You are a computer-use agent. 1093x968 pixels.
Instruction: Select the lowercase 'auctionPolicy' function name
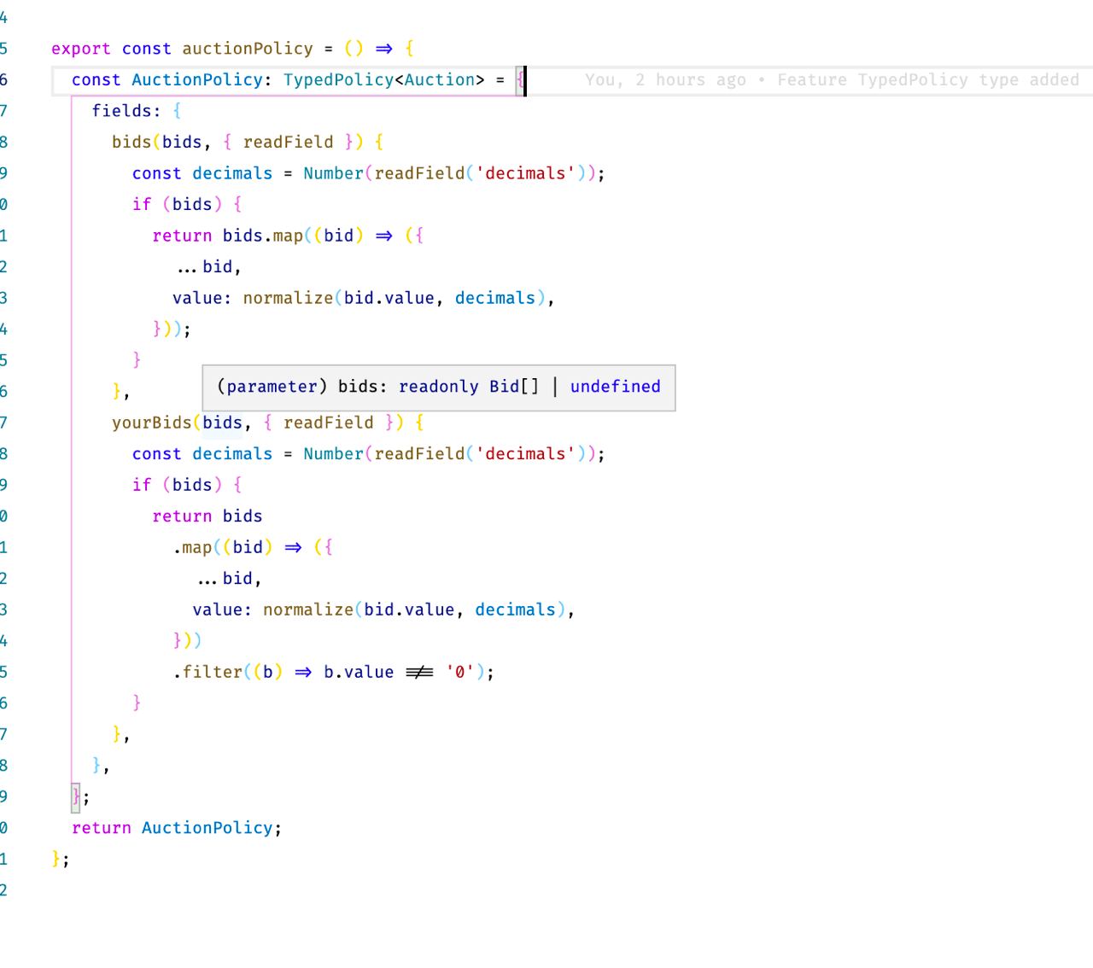point(248,49)
